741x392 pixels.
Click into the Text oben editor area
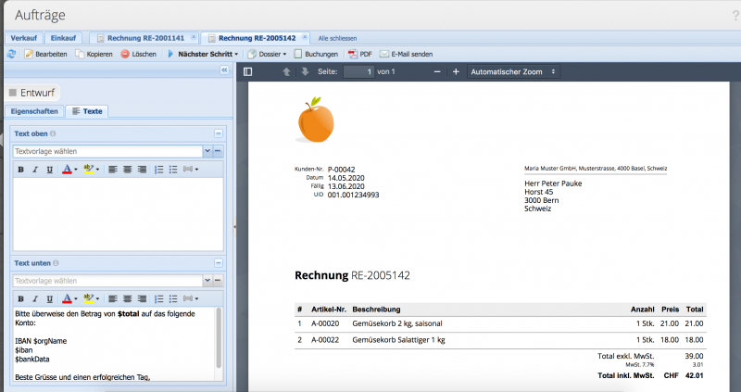tap(119, 214)
